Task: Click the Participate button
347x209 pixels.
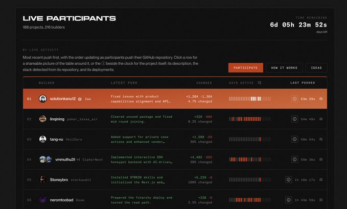Action: point(246,68)
